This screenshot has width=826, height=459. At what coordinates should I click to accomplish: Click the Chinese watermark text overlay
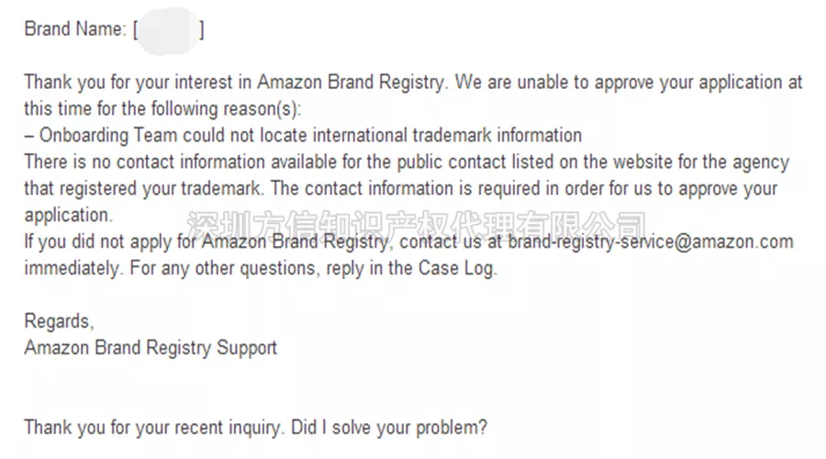[x=416, y=226]
